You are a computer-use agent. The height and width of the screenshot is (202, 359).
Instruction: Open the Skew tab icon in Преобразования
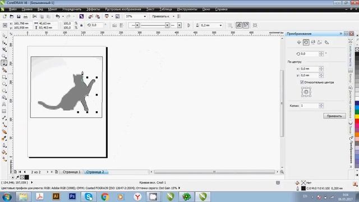tap(327, 43)
